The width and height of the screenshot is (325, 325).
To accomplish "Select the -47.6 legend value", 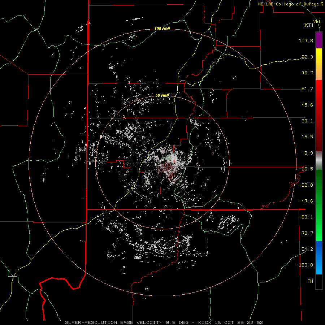I will click(x=306, y=201).
